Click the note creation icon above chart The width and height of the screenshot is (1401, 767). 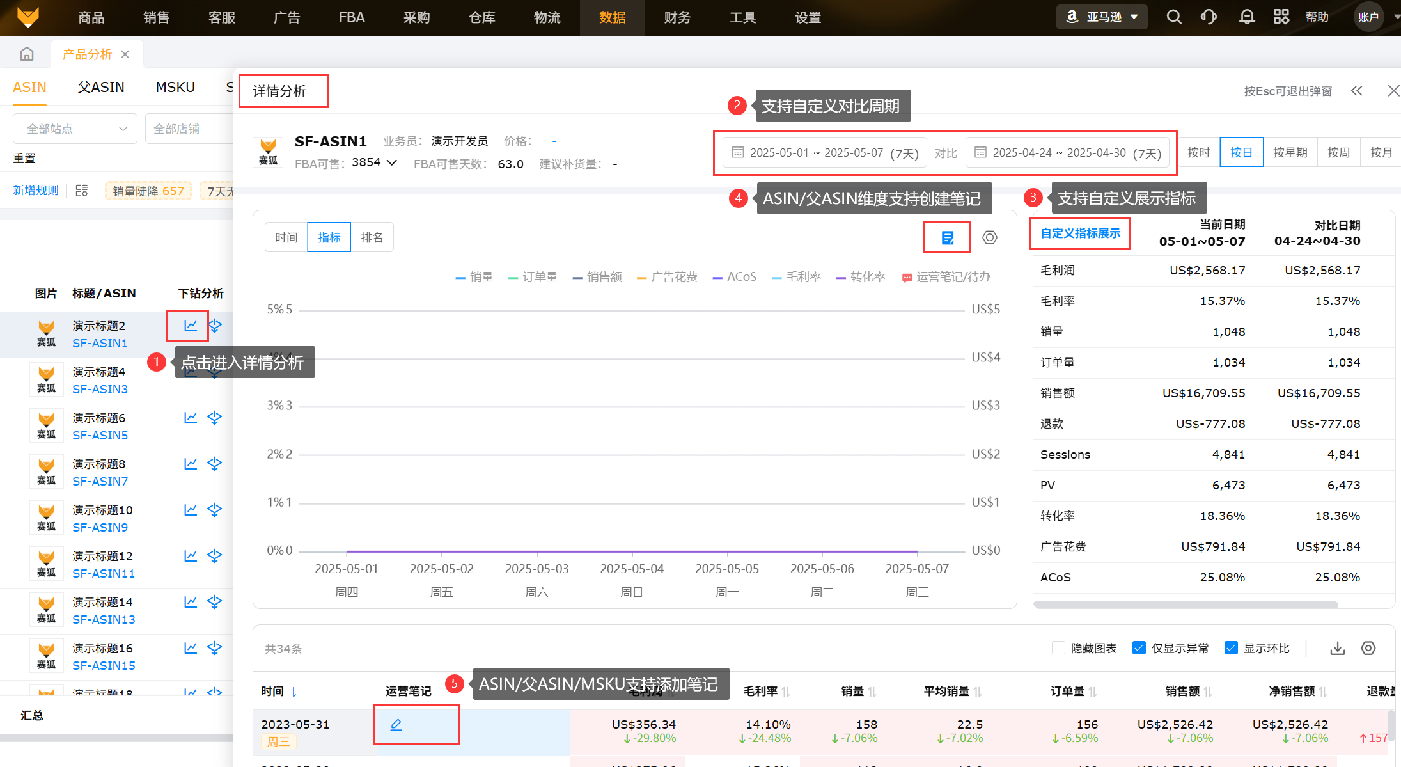pyautogui.click(x=948, y=238)
